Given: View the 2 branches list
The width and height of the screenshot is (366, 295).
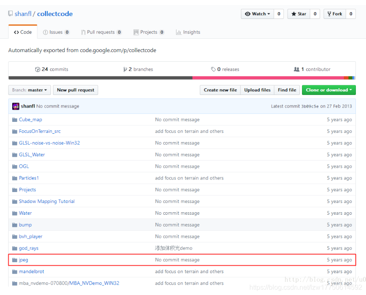Looking at the screenshot, I should click(x=138, y=69).
